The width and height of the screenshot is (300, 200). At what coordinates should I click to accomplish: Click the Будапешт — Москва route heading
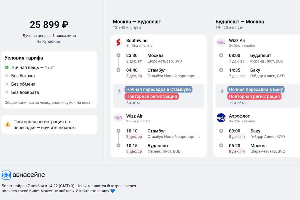[x=240, y=22]
